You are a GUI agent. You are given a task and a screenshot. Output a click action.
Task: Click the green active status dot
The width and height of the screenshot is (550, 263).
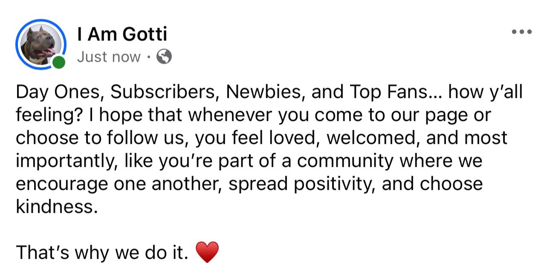click(59, 63)
